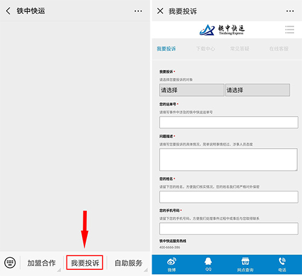302x276 pixels.
Task: Expand first 请选择 complaint target dropdown
Action: 192,90
